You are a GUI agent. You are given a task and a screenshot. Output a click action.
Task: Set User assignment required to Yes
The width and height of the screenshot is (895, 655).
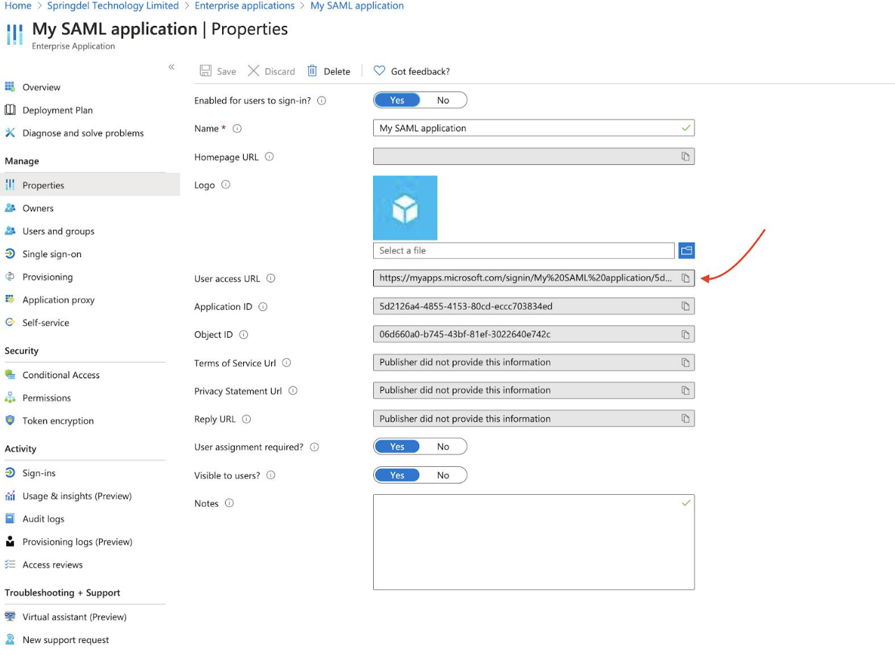click(x=398, y=447)
